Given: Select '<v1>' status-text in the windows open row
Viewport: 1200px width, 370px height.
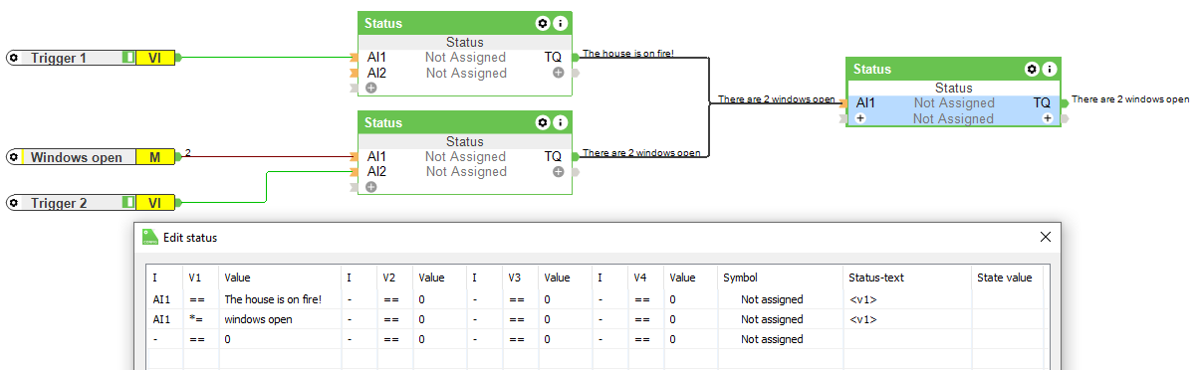Looking at the screenshot, I should point(862,319).
